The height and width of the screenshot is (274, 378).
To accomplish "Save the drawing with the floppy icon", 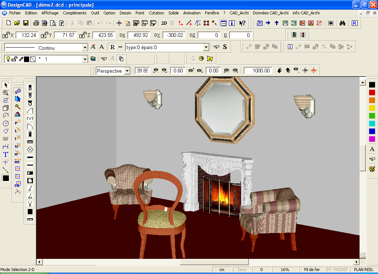I will point(26,23).
